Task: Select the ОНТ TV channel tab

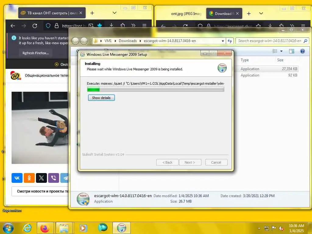Action: (52, 13)
